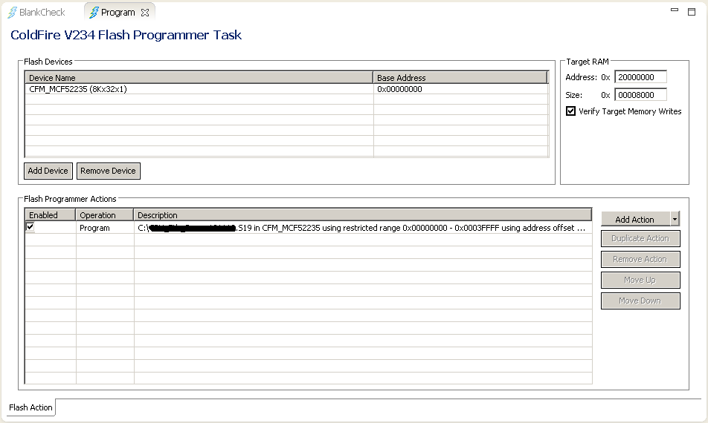Open the Add Action dropdown arrow
This screenshot has height=423, width=708.
(x=675, y=220)
